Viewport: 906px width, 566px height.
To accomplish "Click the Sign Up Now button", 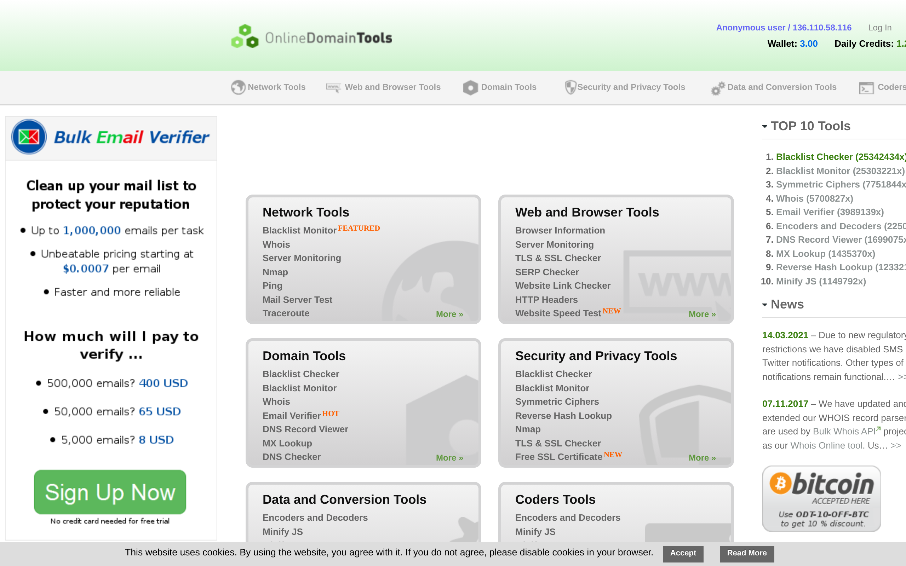I will click(110, 492).
